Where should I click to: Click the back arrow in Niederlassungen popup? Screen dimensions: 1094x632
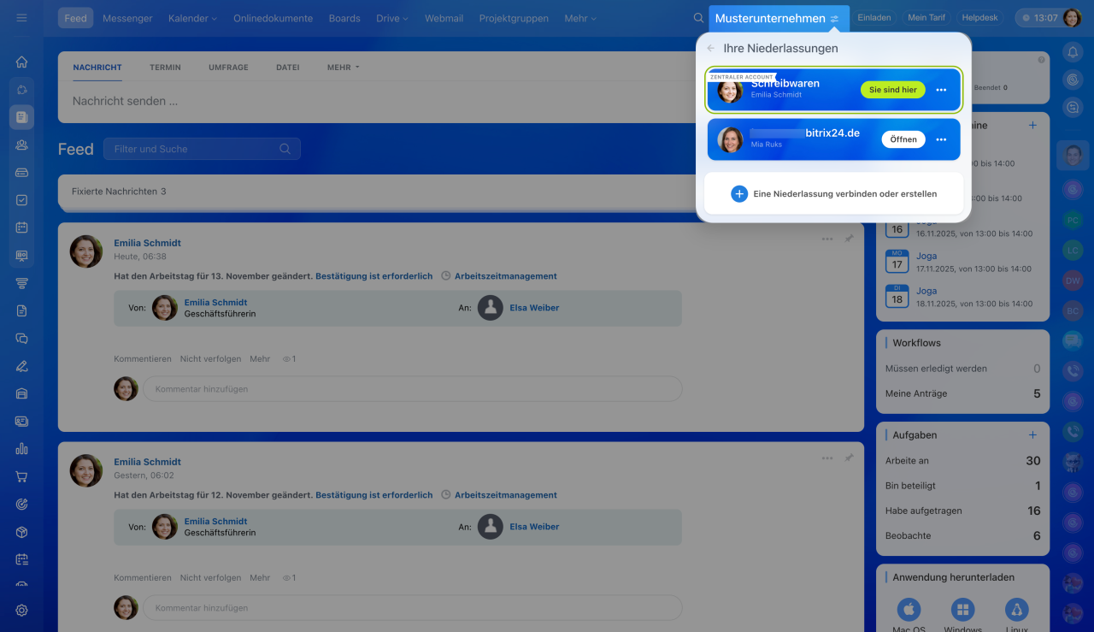pyautogui.click(x=710, y=49)
